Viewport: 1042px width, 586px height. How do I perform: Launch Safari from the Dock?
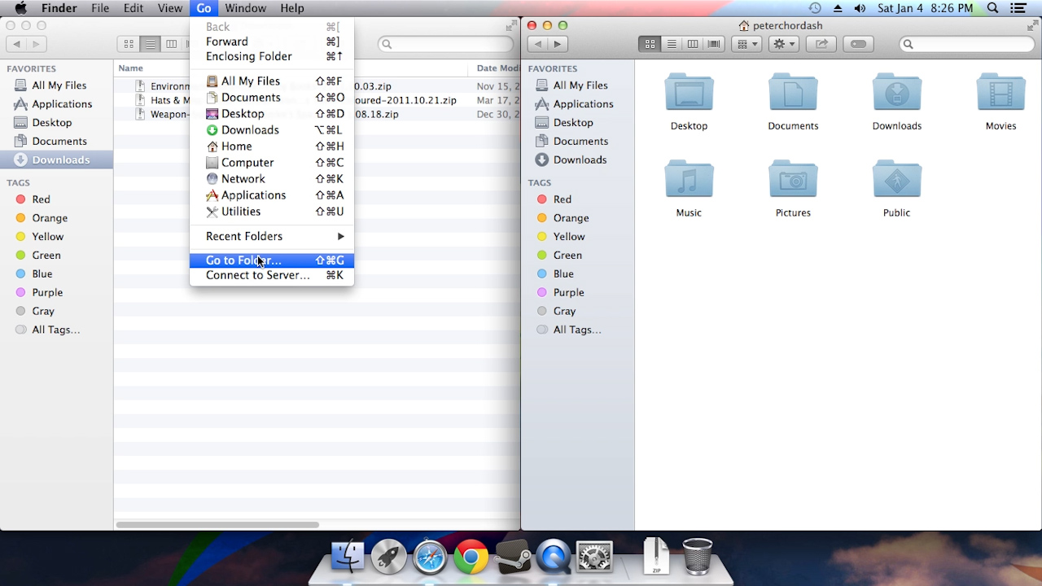430,558
